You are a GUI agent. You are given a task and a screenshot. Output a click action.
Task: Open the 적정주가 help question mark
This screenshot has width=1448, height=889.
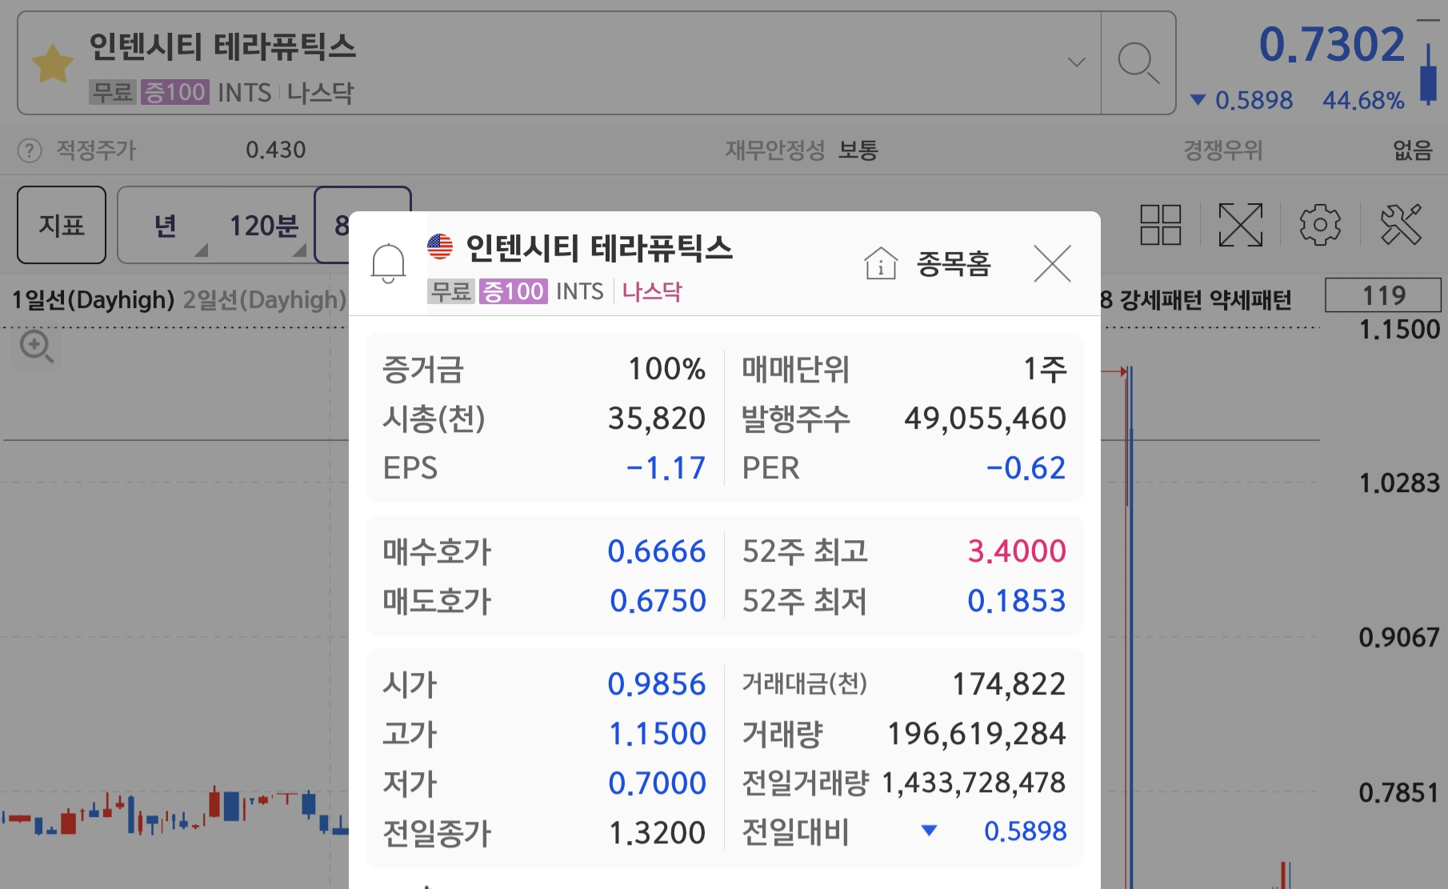click(30, 150)
